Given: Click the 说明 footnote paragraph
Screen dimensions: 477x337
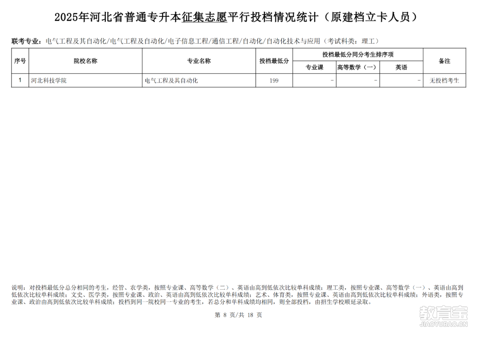Looking at the screenshot, I should (x=237, y=295).
